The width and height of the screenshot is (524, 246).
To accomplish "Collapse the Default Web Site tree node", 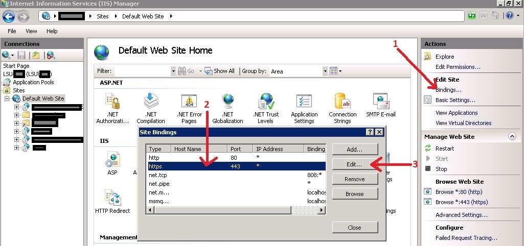I will (x=6, y=99).
